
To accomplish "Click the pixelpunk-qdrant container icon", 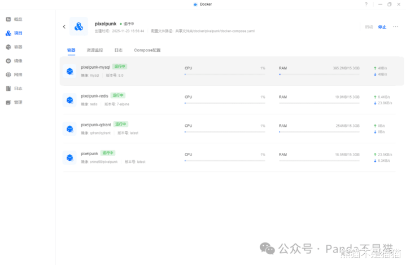I will pyautogui.click(x=69, y=129).
